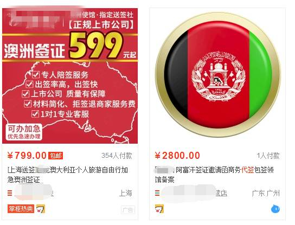Open the 阿富汗签证邀请函 listing title
Image resolution: width=295 pixels, height=225 pixels.
[214, 175]
